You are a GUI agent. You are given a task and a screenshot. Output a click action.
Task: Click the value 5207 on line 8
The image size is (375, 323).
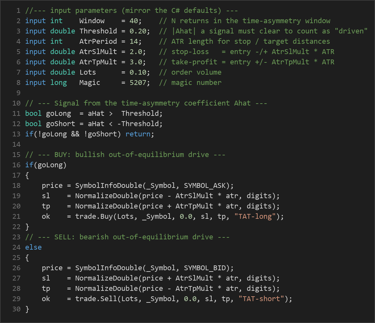[138, 83]
